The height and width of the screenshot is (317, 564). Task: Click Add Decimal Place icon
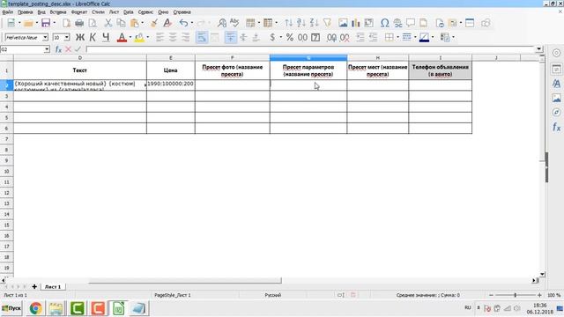click(x=331, y=37)
